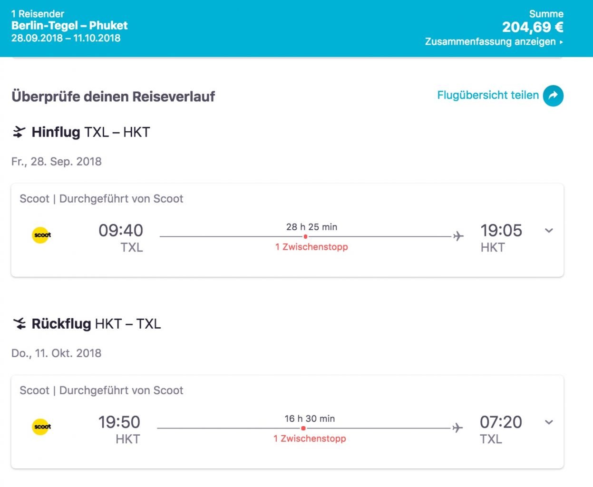Click the airplane icon before 07:20 arrival
The image size is (593, 487).
pyautogui.click(x=457, y=428)
